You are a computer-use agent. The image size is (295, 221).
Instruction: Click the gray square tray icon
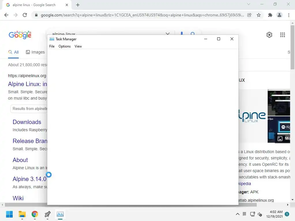tap(244, 214)
